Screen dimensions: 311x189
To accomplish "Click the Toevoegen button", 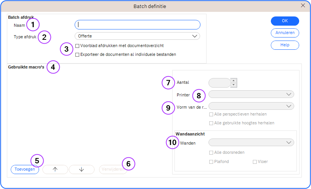I will click(25, 169).
